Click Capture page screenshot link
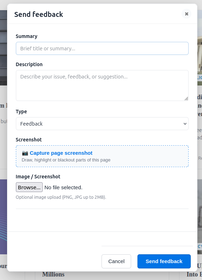 click(61, 153)
